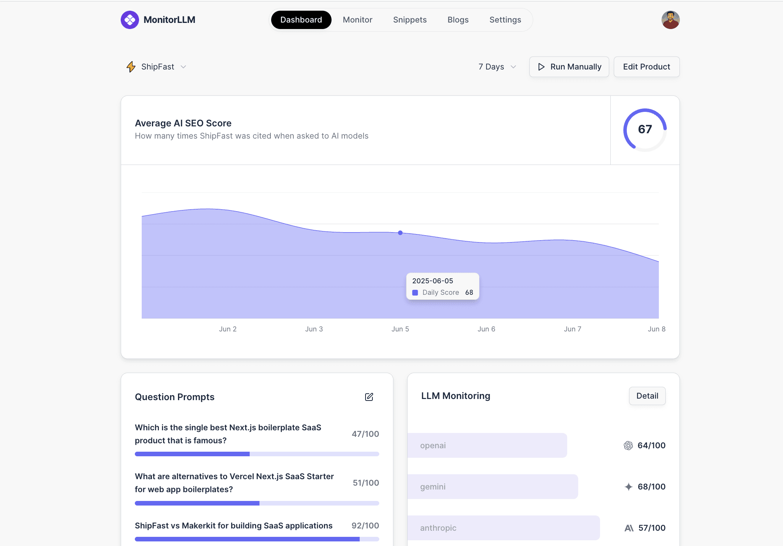Click the '68/100' gemini score
The width and height of the screenshot is (783, 546).
coord(652,487)
